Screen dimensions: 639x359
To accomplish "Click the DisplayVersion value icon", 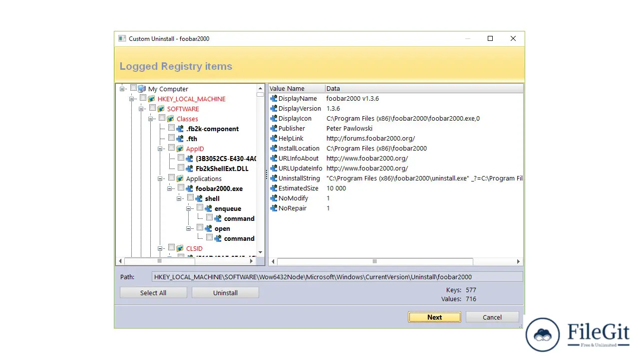I will (x=274, y=109).
